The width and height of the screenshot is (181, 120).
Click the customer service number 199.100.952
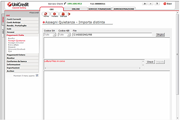pos(74,4)
